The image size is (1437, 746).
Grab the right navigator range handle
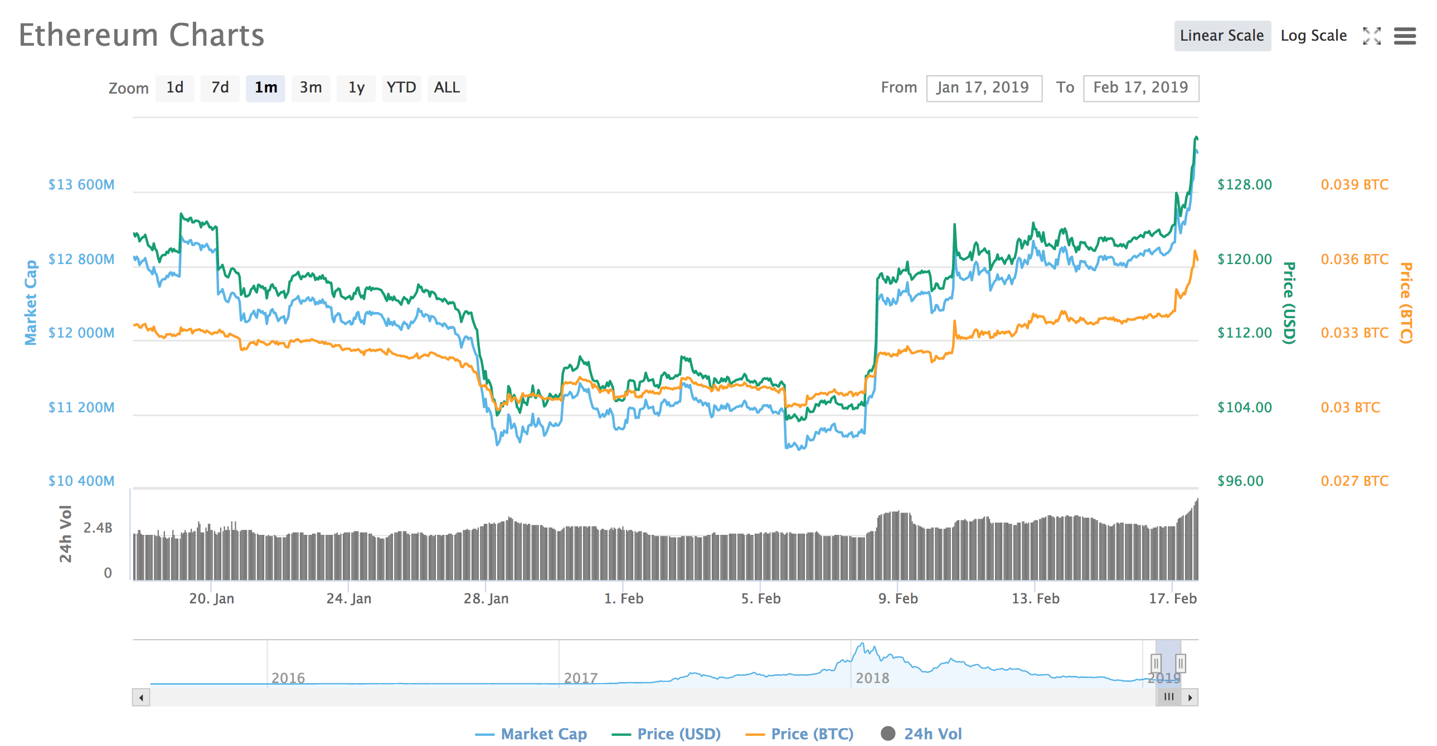pos(1181,664)
